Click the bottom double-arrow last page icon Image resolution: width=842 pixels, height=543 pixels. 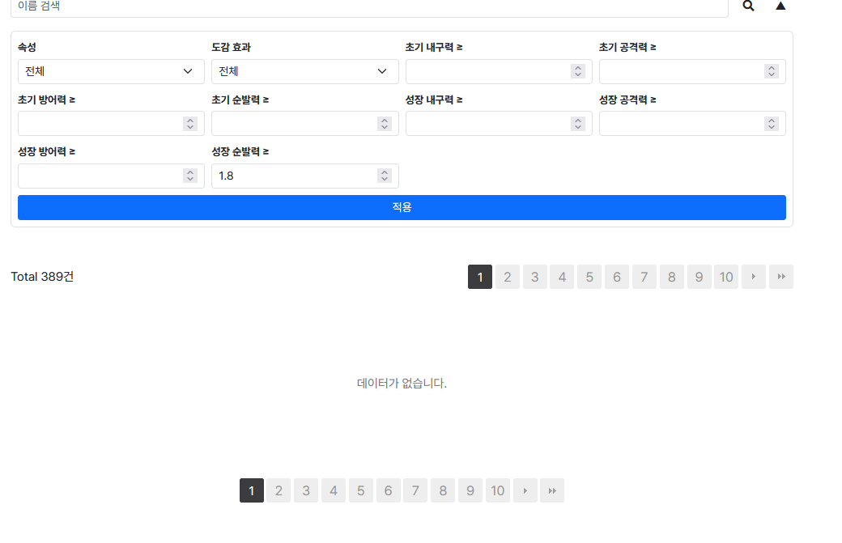click(552, 490)
